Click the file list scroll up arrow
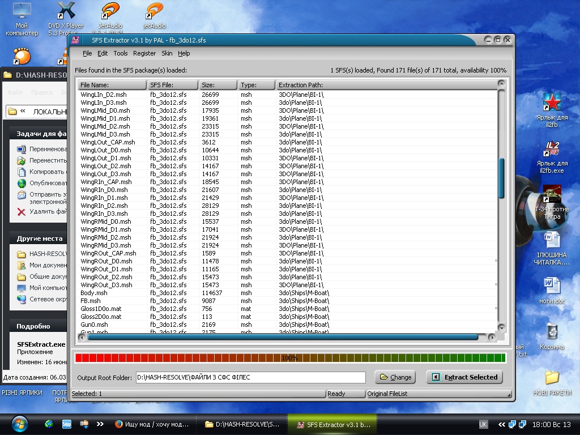This screenshot has height=435, width=580. click(x=501, y=84)
